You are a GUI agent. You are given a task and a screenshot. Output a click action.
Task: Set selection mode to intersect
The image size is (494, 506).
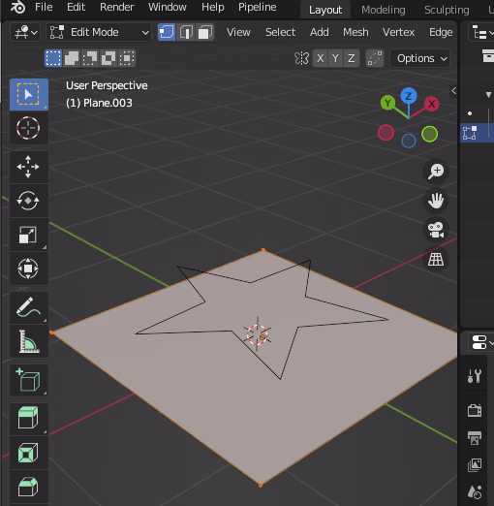[x=127, y=58]
